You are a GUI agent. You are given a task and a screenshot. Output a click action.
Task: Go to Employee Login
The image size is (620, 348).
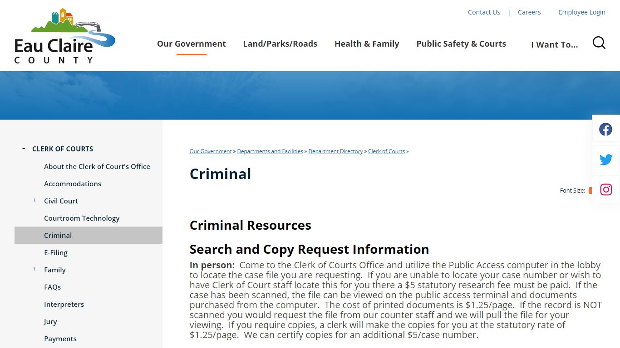click(x=582, y=12)
